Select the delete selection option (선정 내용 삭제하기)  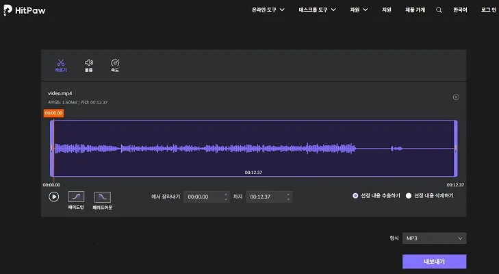click(x=409, y=195)
